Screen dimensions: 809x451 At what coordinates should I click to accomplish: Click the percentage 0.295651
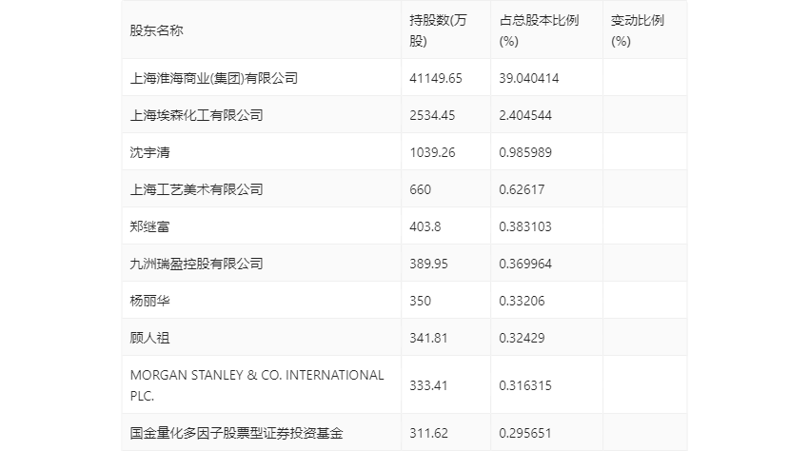click(x=525, y=433)
